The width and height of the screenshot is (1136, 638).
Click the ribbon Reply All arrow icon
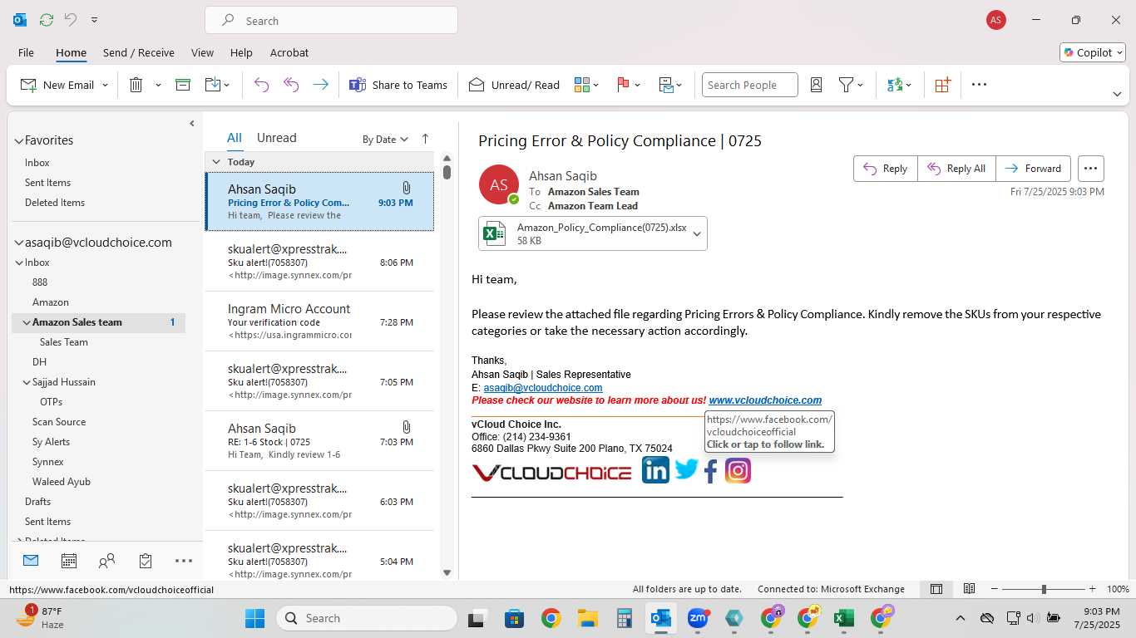(291, 85)
